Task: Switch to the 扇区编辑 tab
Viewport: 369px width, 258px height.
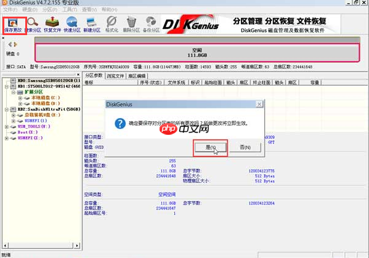Action: [x=137, y=76]
